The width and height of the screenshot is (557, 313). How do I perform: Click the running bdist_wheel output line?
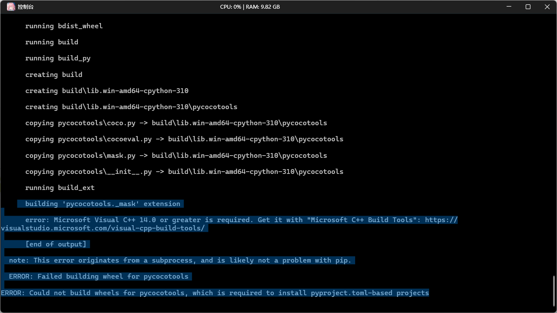point(64,26)
